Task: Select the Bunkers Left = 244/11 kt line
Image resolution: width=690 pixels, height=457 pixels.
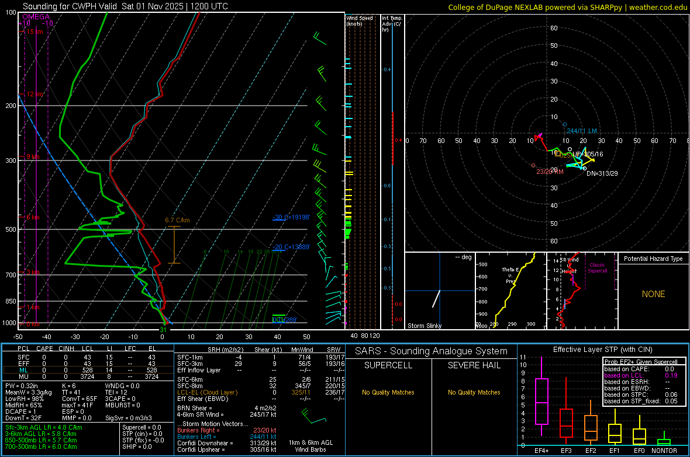Action: pos(227,437)
